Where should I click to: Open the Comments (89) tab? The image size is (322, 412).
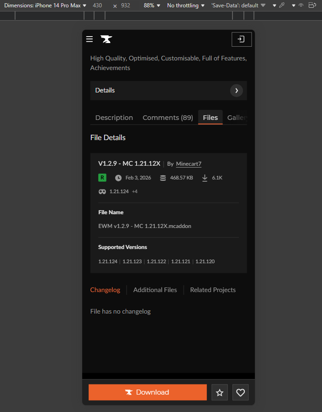click(x=168, y=118)
